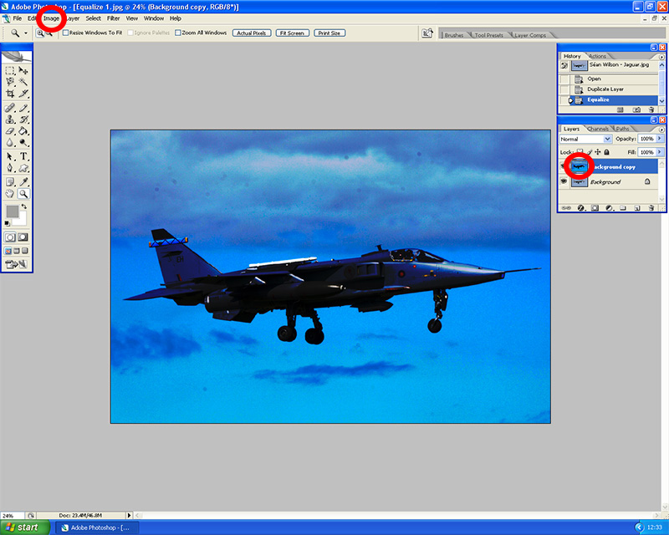Select the Clone Stamp tool
The height and width of the screenshot is (535, 669).
[10, 120]
